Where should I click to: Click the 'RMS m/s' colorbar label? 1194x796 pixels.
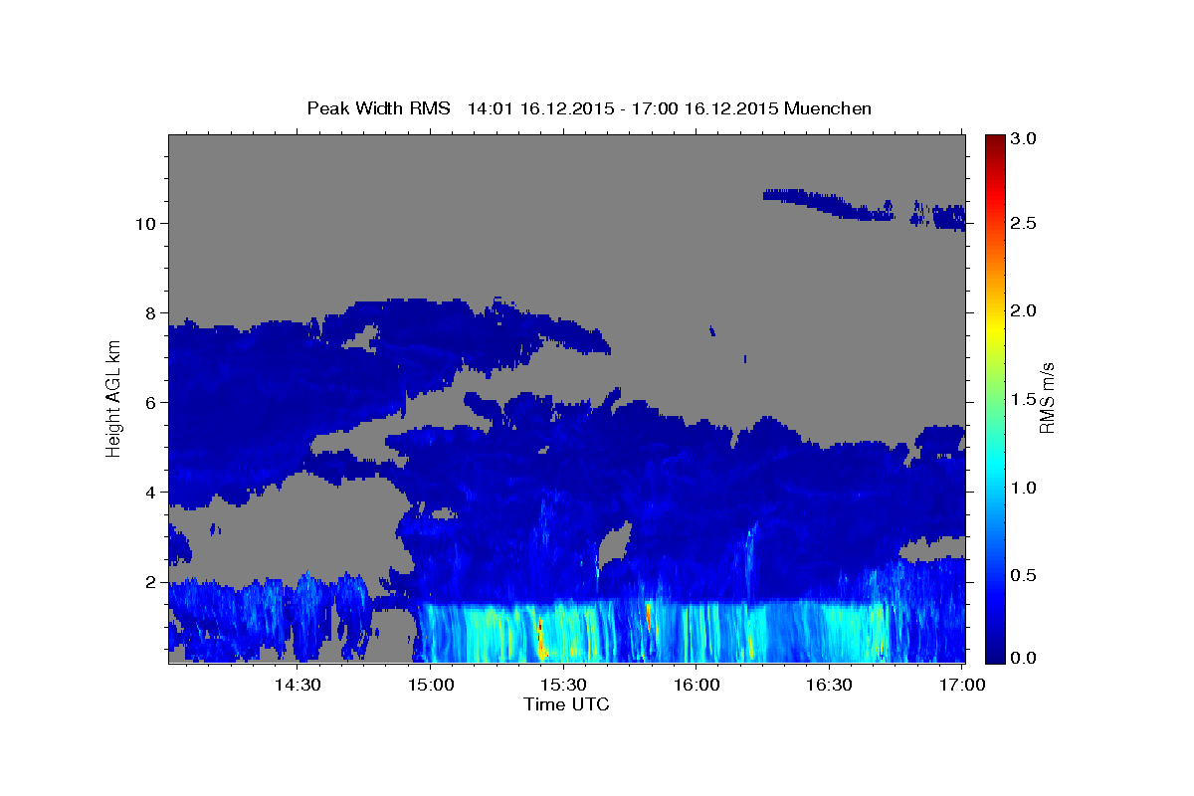click(1047, 398)
